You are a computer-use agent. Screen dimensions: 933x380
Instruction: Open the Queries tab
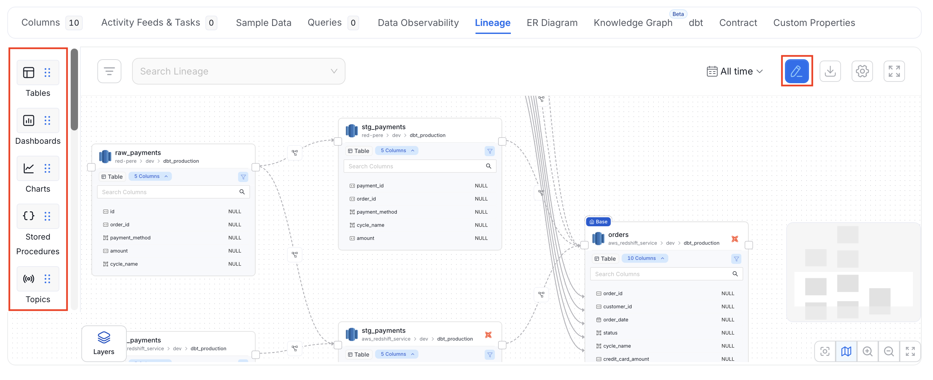point(333,22)
